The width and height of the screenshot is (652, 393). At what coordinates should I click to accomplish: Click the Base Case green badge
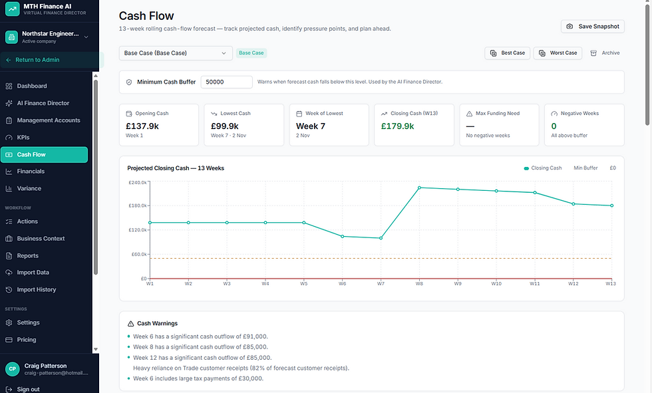pos(251,53)
